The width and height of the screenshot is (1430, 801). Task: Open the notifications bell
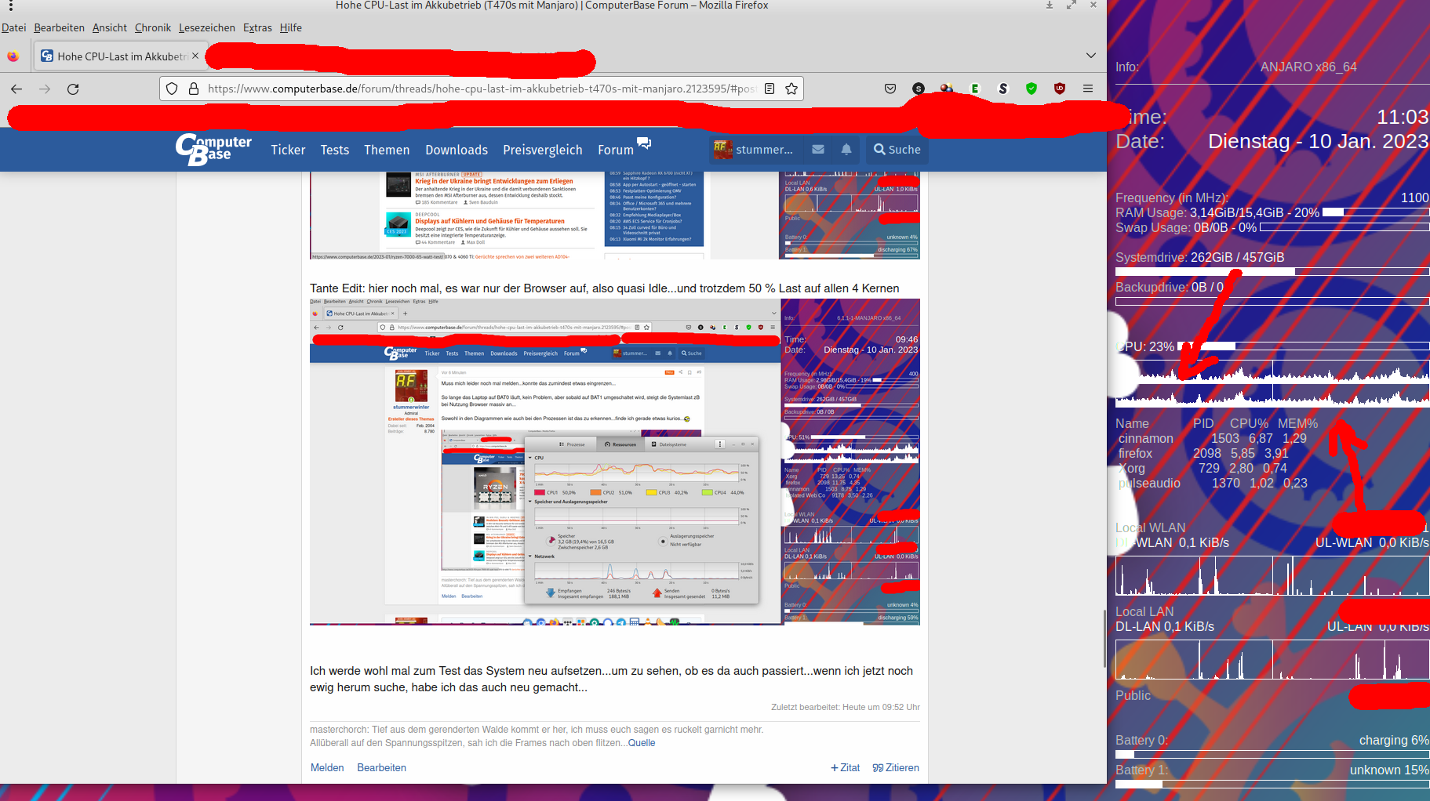click(846, 149)
